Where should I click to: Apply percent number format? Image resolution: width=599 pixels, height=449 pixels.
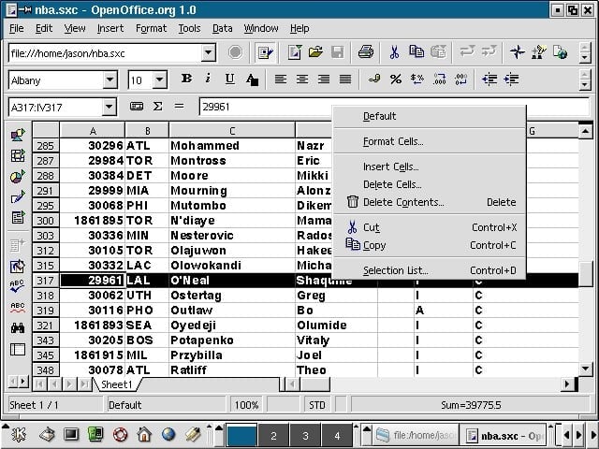pyautogui.click(x=395, y=79)
